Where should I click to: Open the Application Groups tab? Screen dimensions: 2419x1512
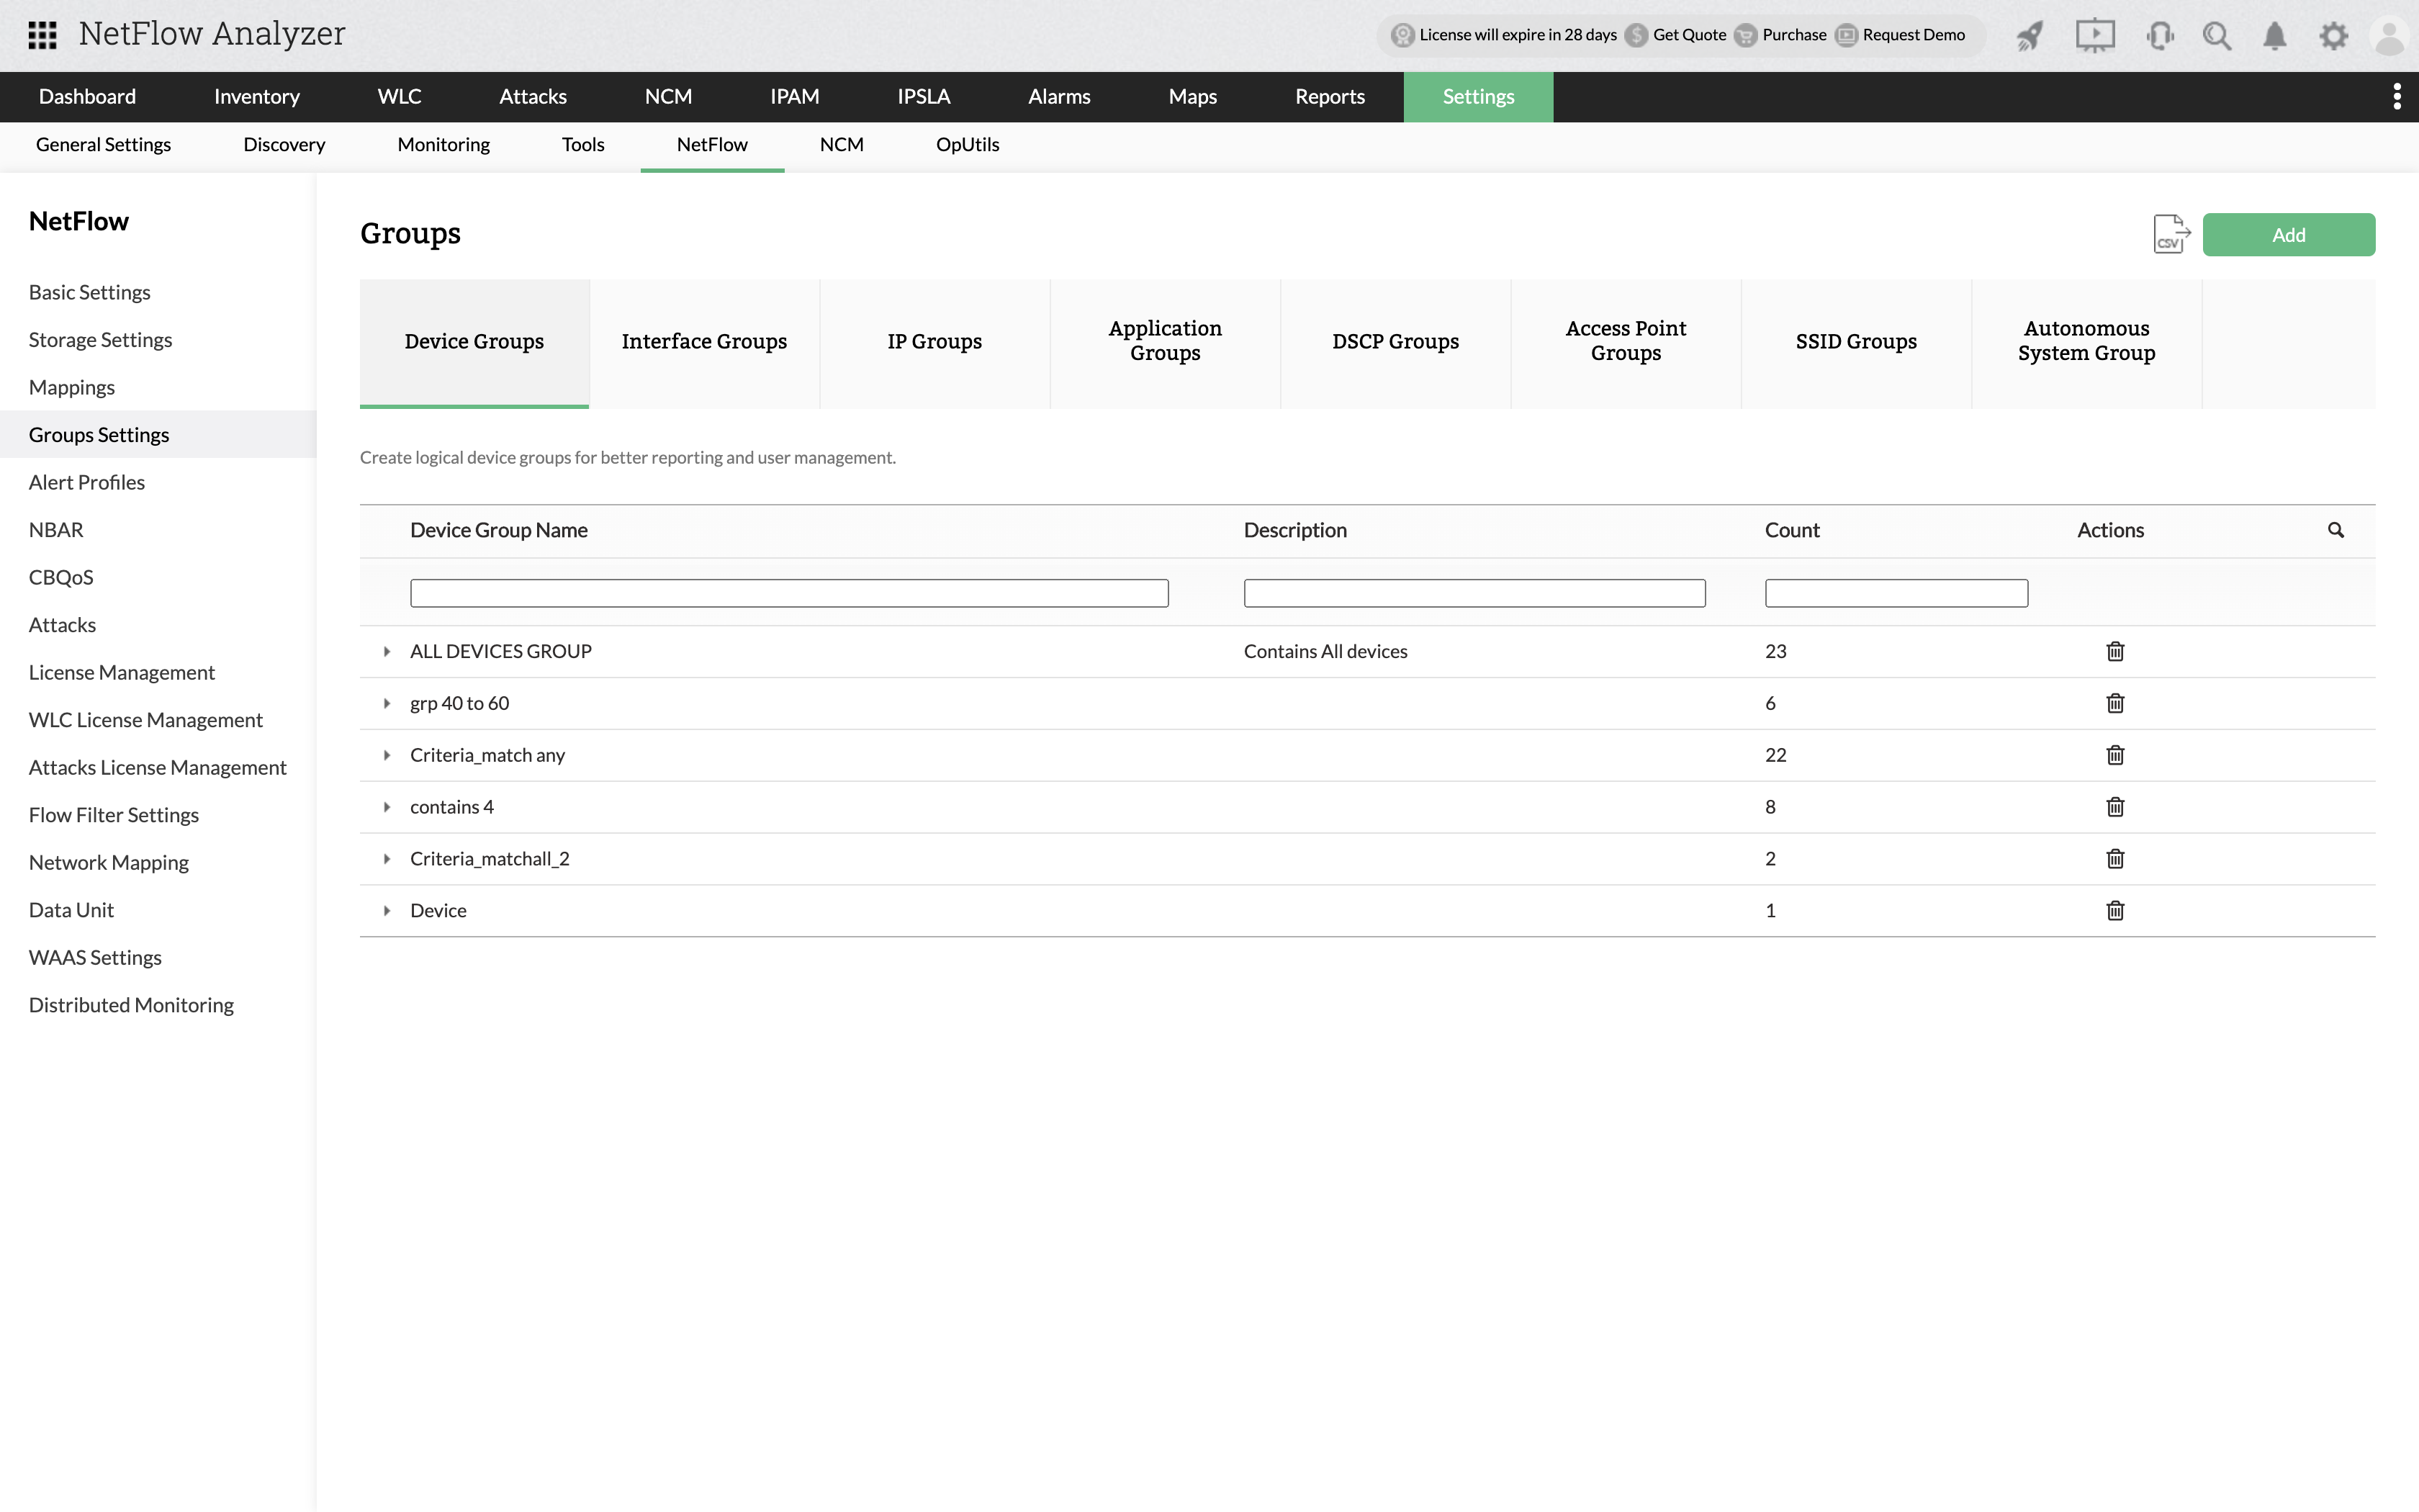tap(1163, 341)
